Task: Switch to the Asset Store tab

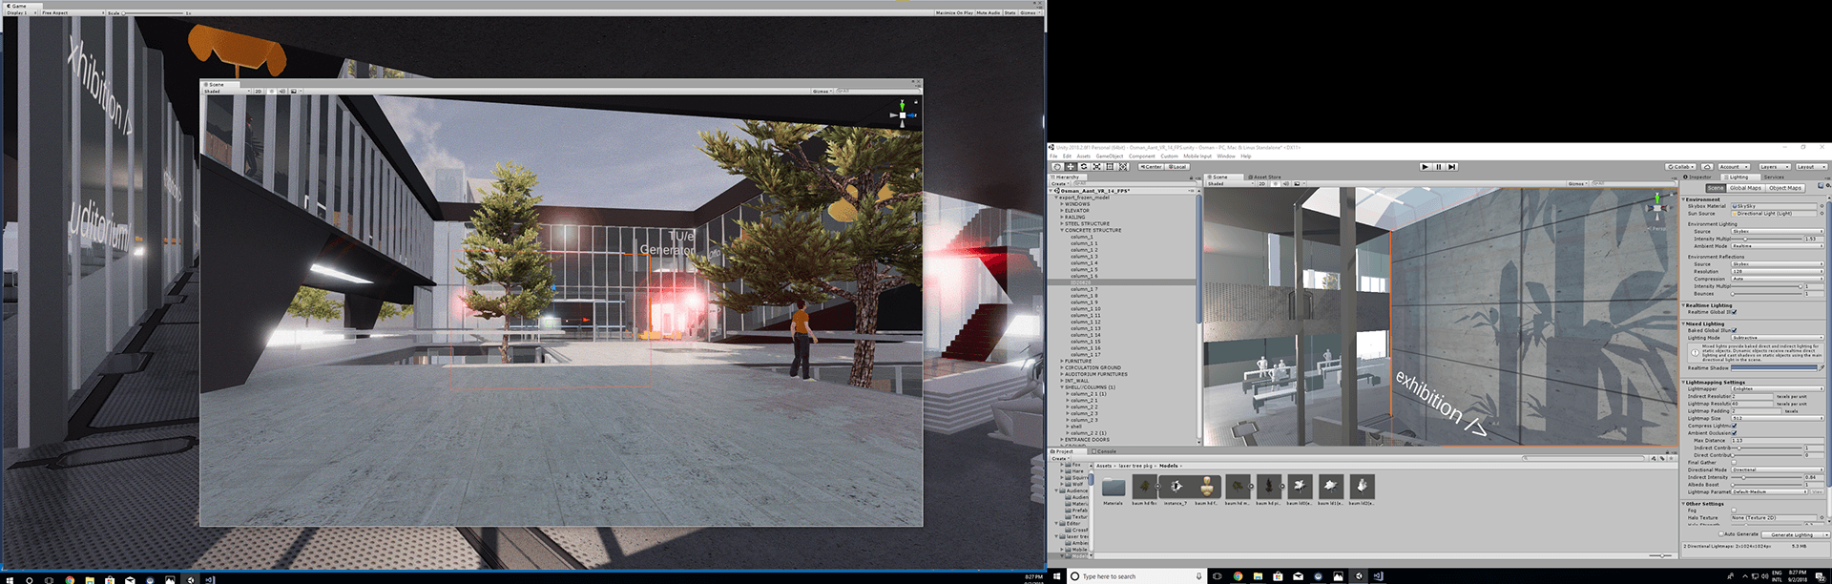Action: click(1266, 177)
